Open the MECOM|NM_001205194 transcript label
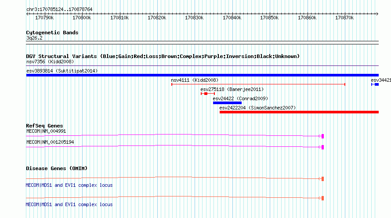391x218 pixels. pyautogui.click(x=50, y=142)
